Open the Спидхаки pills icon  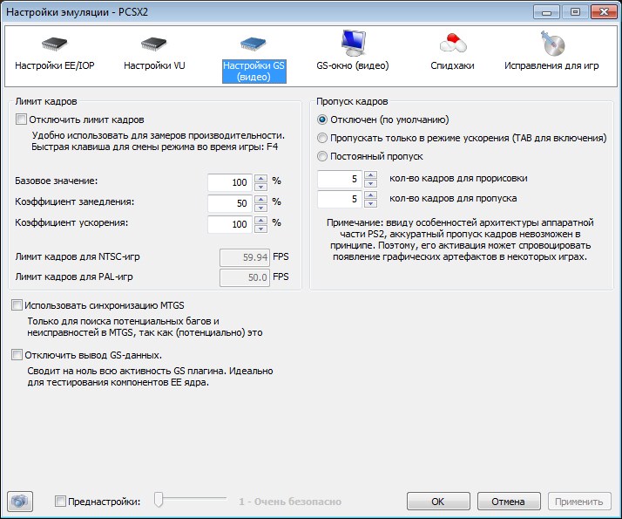pos(453,43)
